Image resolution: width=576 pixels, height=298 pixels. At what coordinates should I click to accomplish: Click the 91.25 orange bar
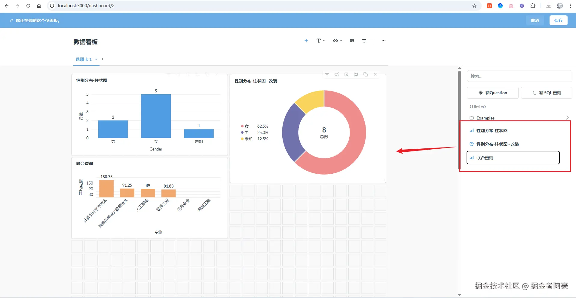[127, 193]
